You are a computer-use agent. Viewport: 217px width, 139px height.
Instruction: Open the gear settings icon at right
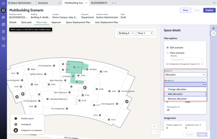[x=213, y=28]
